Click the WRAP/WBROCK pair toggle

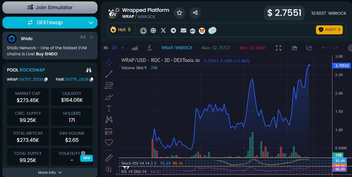177,48
